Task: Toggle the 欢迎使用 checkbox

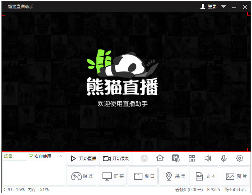Action: point(31,156)
